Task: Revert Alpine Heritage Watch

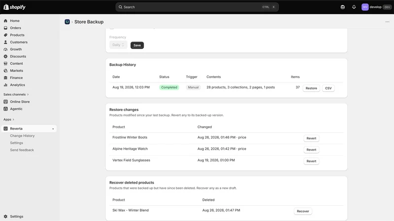Action: tap(311, 150)
